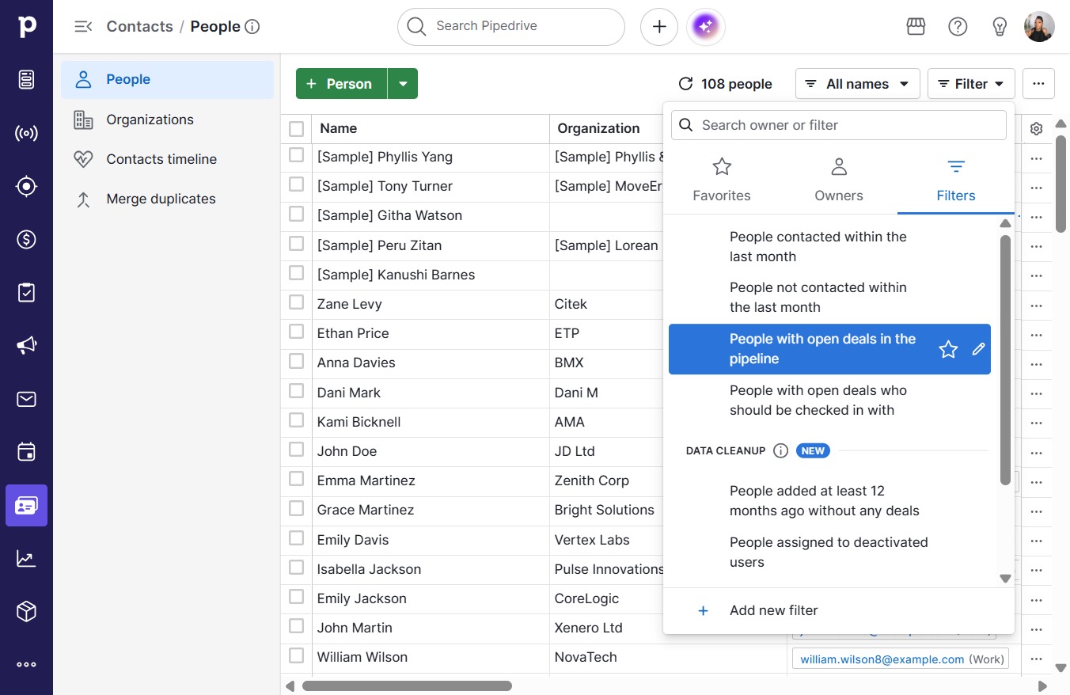
Task: Open Organizations in the side menu
Action: tap(167, 120)
